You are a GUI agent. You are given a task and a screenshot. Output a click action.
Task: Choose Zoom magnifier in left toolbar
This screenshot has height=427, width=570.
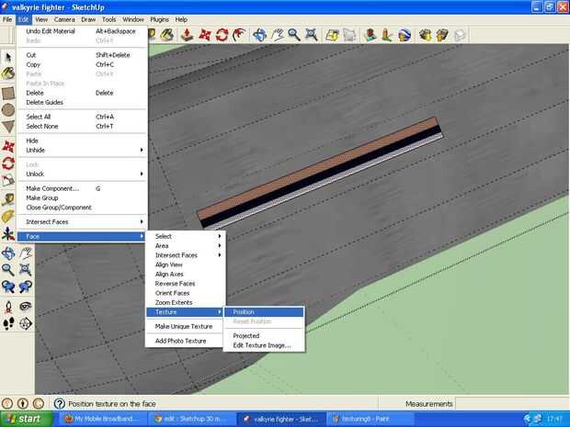(x=8, y=270)
